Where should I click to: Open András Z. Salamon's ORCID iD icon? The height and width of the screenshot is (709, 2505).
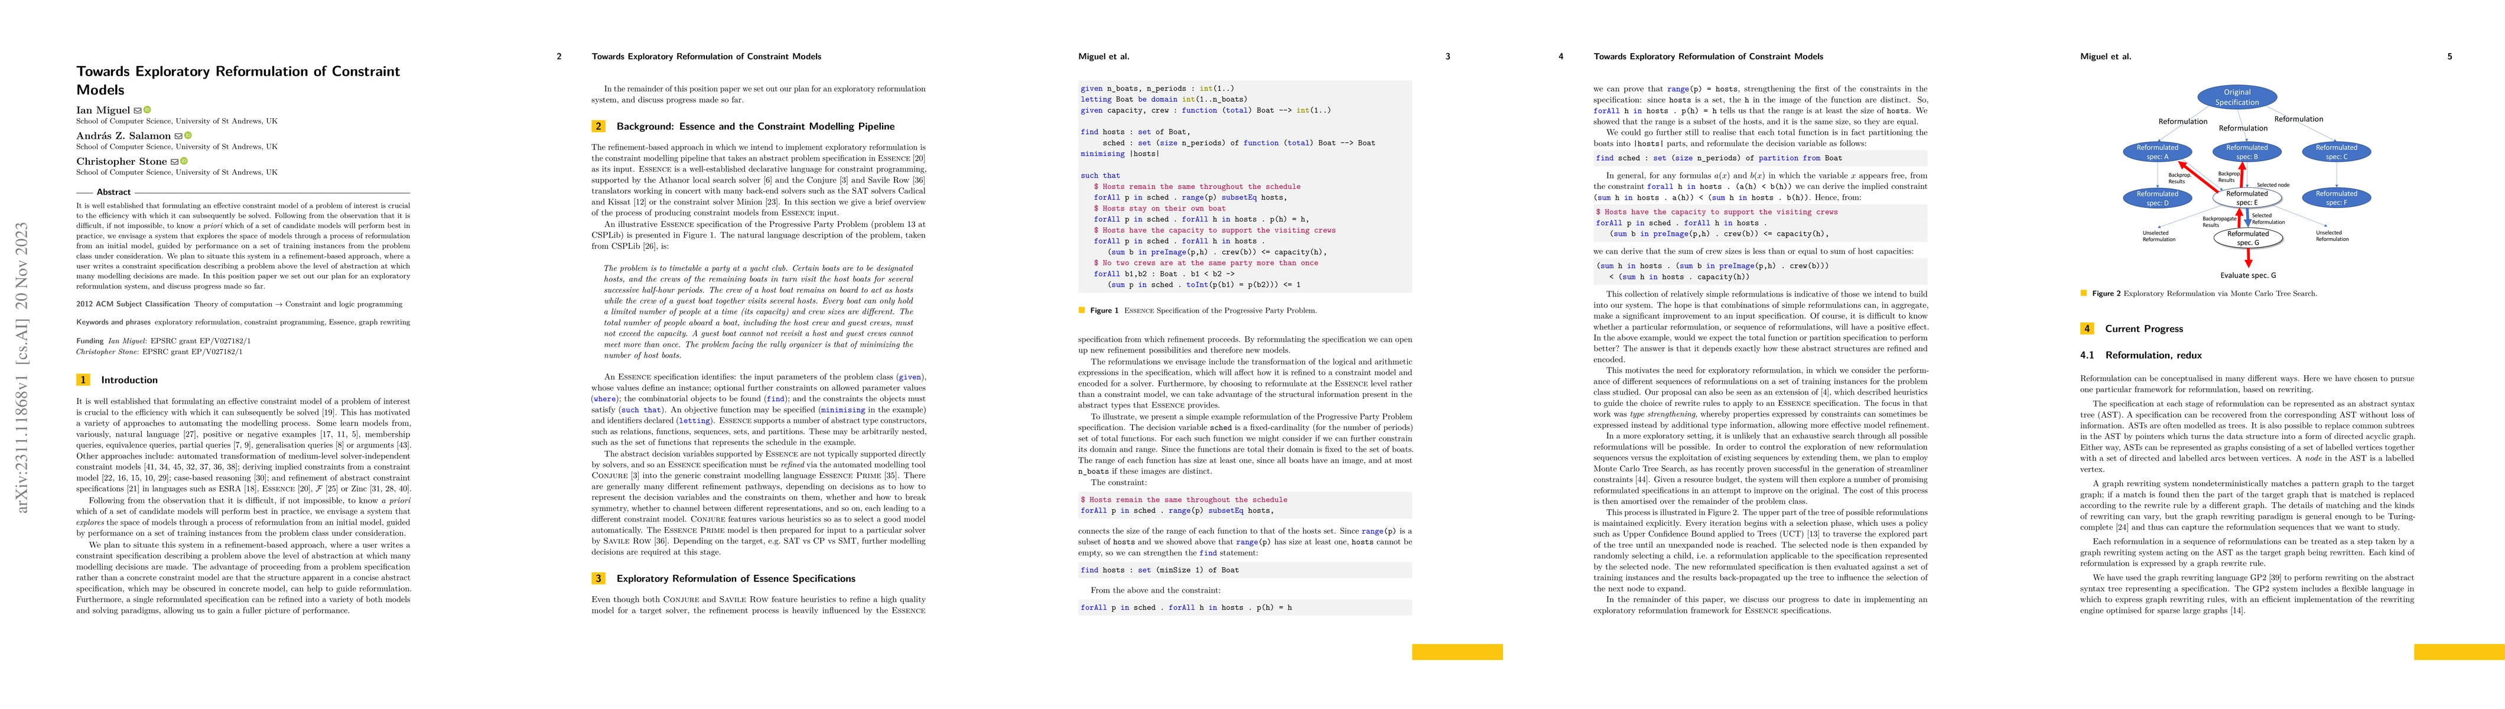pyautogui.click(x=188, y=135)
